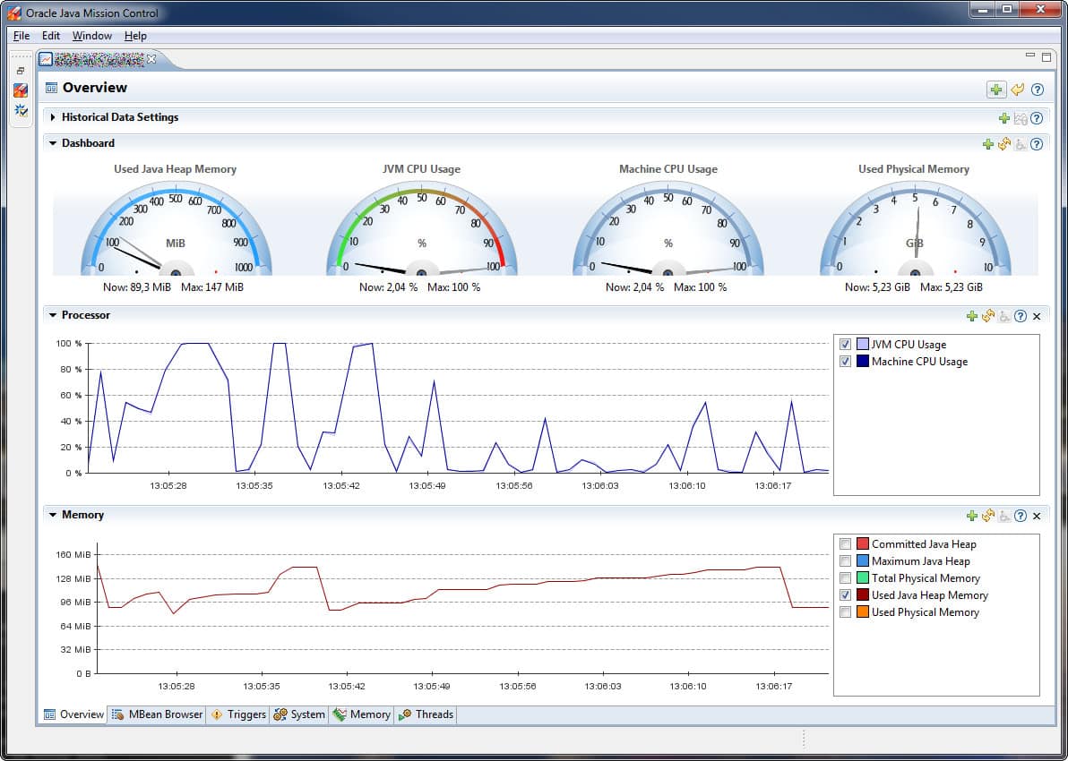1068x761 pixels.
Task: Collapse the Memory section
Action: [x=53, y=516]
